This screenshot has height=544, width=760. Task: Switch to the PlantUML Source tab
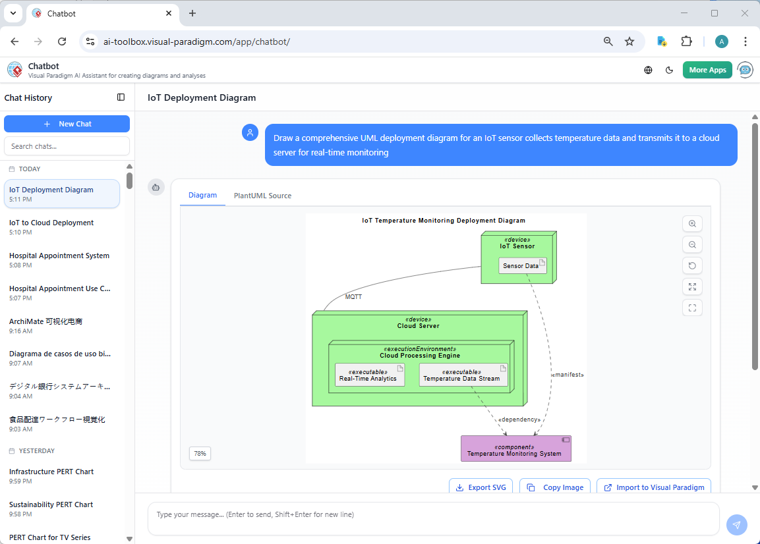pos(262,196)
